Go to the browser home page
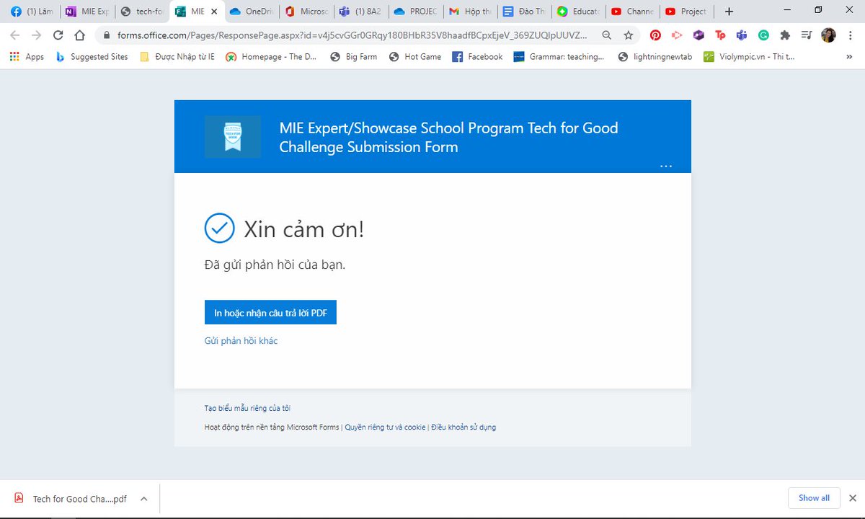This screenshot has width=865, height=519. click(80, 35)
